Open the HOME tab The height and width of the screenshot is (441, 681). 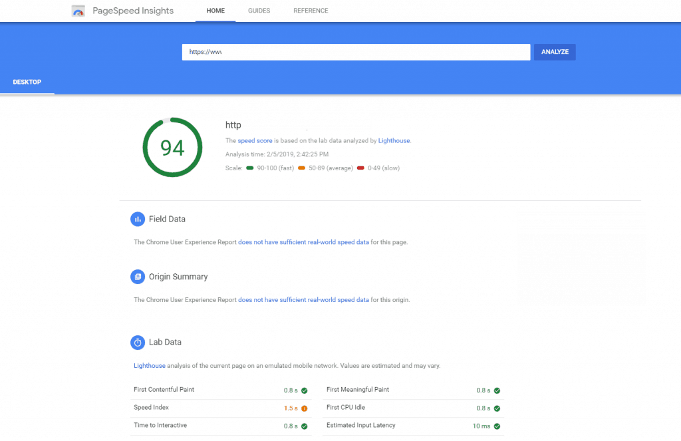pyautogui.click(x=215, y=11)
